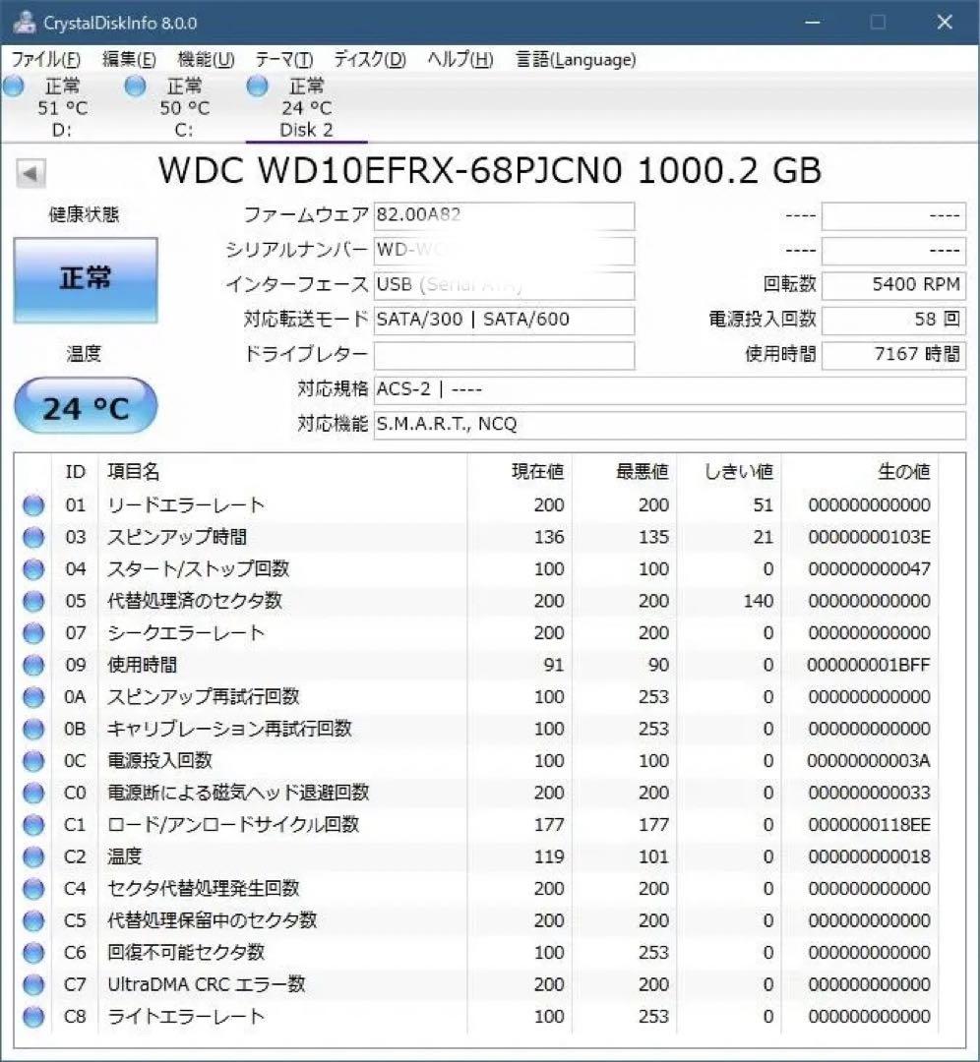Click status orb for ライトエラーレート row
This screenshot has height=1062, width=980.
(x=33, y=1017)
